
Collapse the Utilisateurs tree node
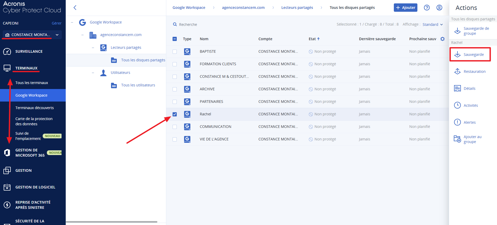[93, 73]
